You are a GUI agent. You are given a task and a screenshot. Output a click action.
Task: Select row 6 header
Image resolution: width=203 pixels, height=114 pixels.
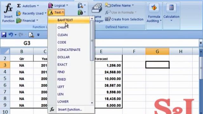[5, 85]
